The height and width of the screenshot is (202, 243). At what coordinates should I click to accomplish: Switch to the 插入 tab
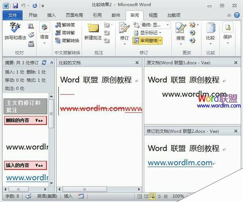point(51,15)
